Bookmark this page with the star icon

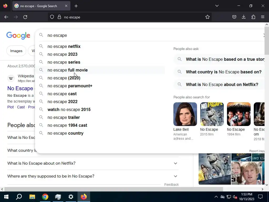tap(208, 17)
